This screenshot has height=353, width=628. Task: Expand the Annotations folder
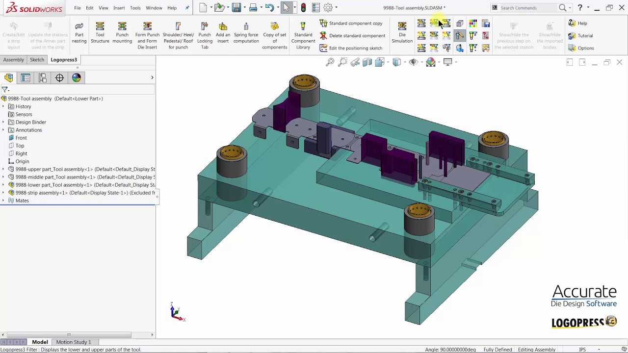pos(3,130)
